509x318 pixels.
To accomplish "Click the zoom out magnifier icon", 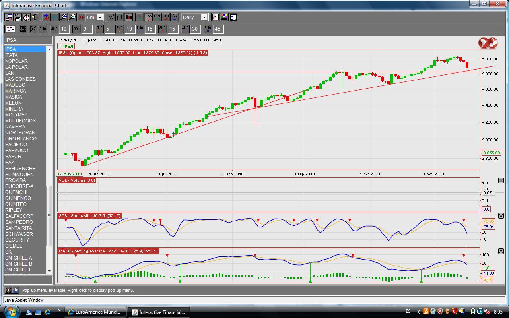I will pyautogui.click(x=72, y=17).
